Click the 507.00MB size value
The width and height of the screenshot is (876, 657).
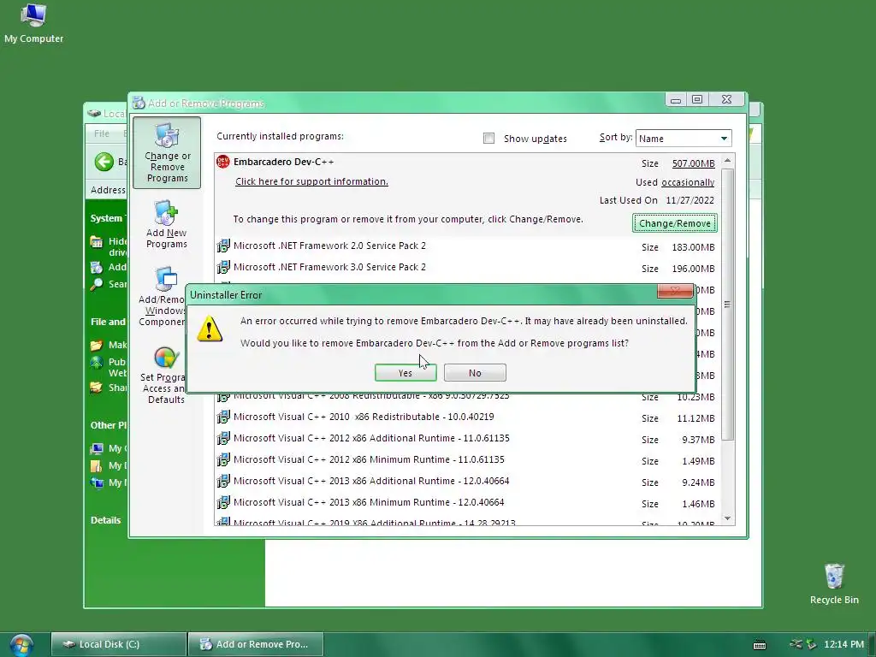point(693,163)
